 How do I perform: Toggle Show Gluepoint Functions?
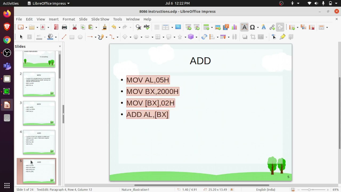click(282, 37)
